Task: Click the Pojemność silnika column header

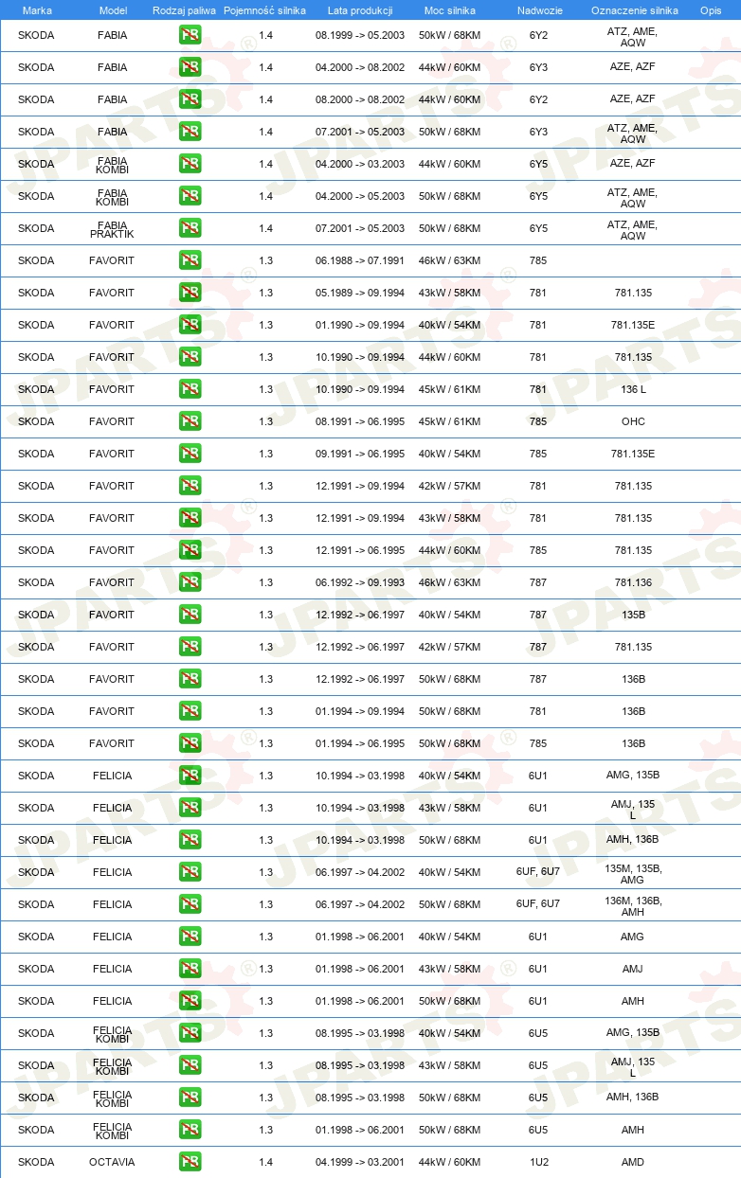Action: point(265,10)
